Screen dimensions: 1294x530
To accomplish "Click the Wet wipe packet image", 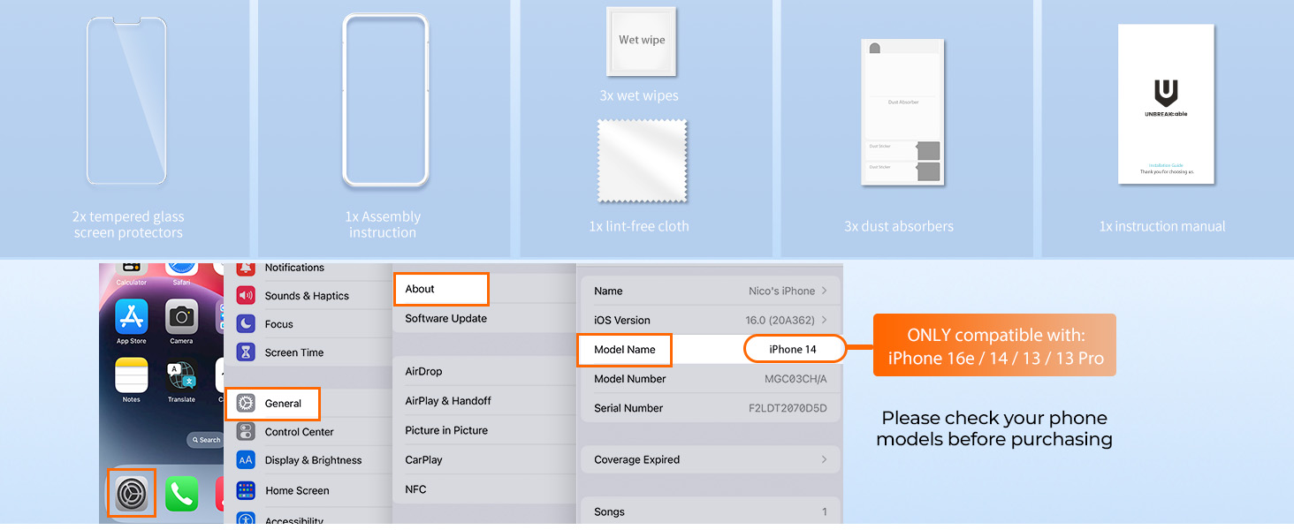I will coord(642,41).
